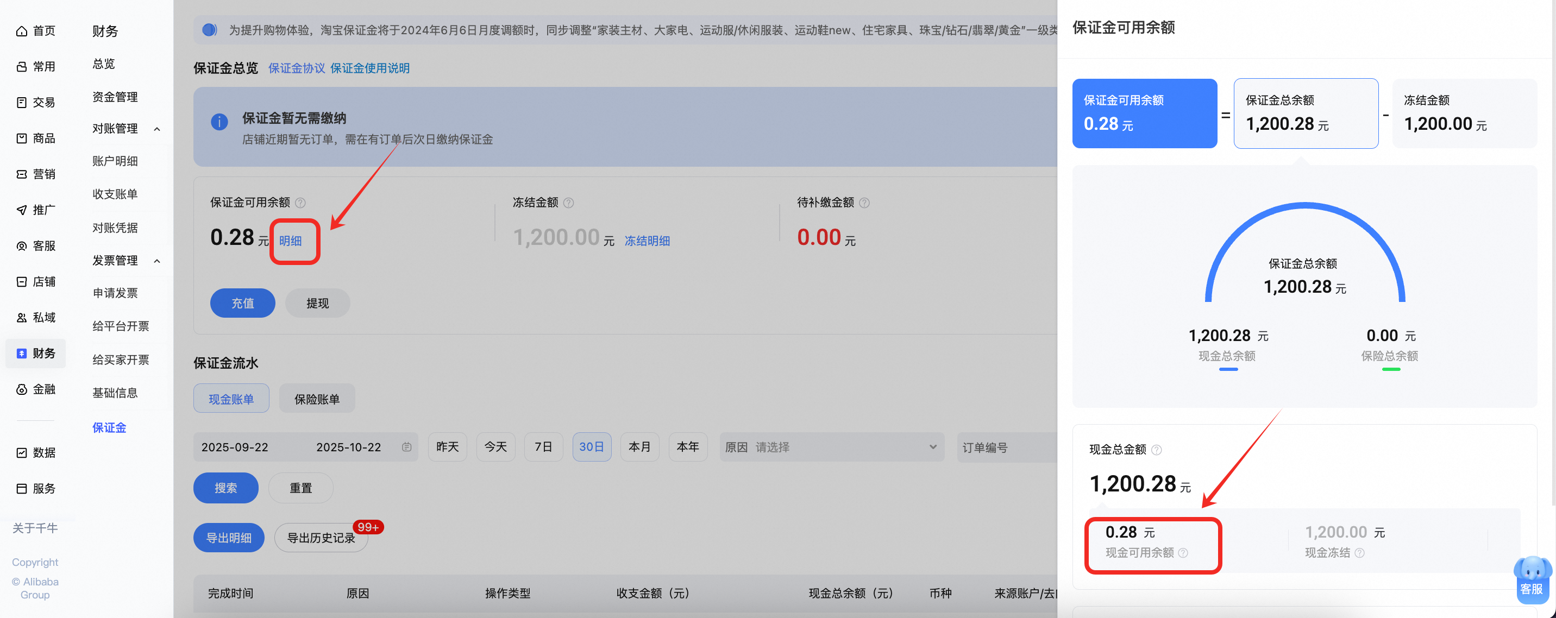Click the 提现 button
The height and width of the screenshot is (618, 1556).
click(318, 303)
